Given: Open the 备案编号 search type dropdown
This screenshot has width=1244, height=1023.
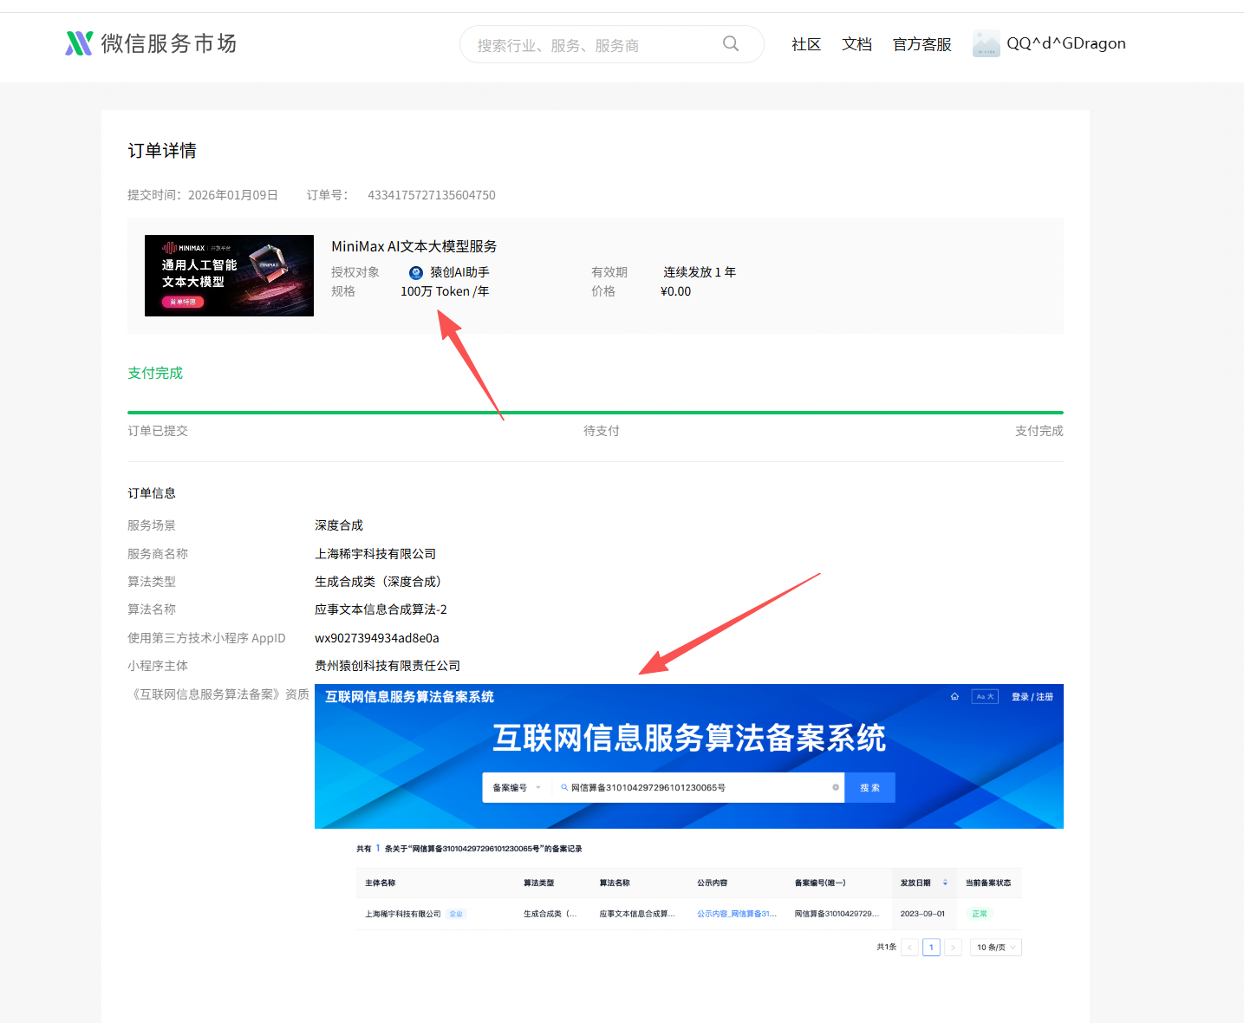Looking at the screenshot, I should coord(517,787).
